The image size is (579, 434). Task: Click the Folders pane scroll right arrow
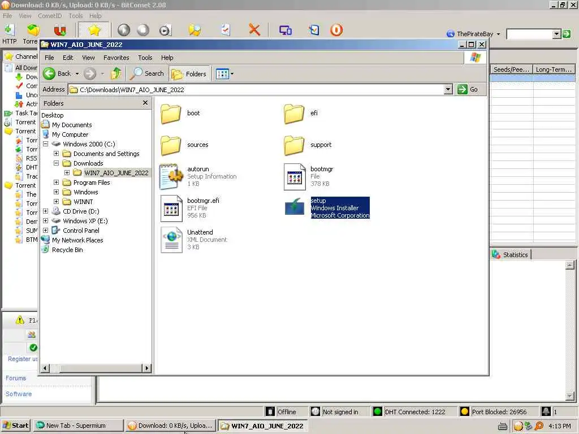point(146,368)
